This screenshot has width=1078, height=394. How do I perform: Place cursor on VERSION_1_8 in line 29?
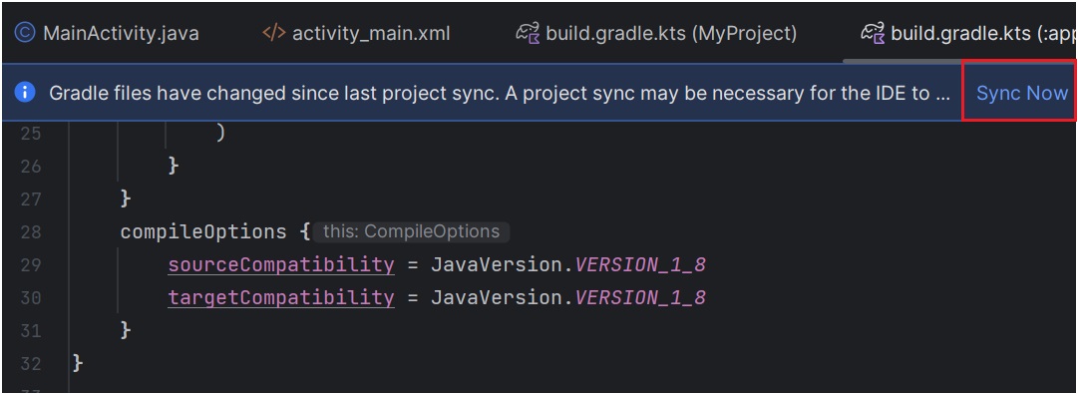click(x=641, y=264)
